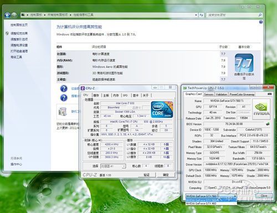The height and width of the screenshot is (213, 277).
Task: Click the 性能信息和工具 breadcrumb segment
Action: [x=83, y=15]
